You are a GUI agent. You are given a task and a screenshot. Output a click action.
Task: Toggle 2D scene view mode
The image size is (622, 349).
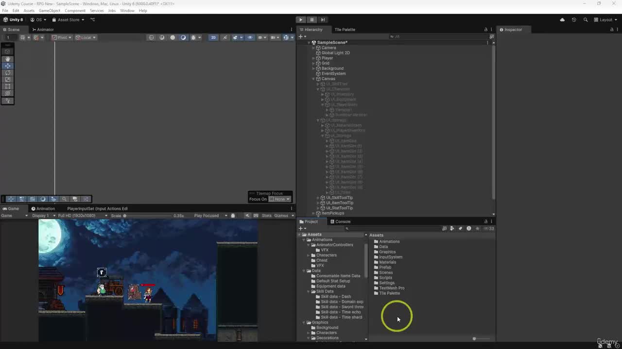213,37
